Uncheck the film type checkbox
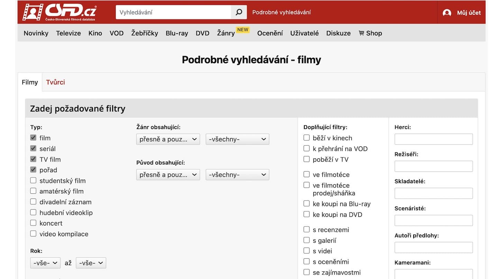The image size is (498, 279). click(x=33, y=138)
